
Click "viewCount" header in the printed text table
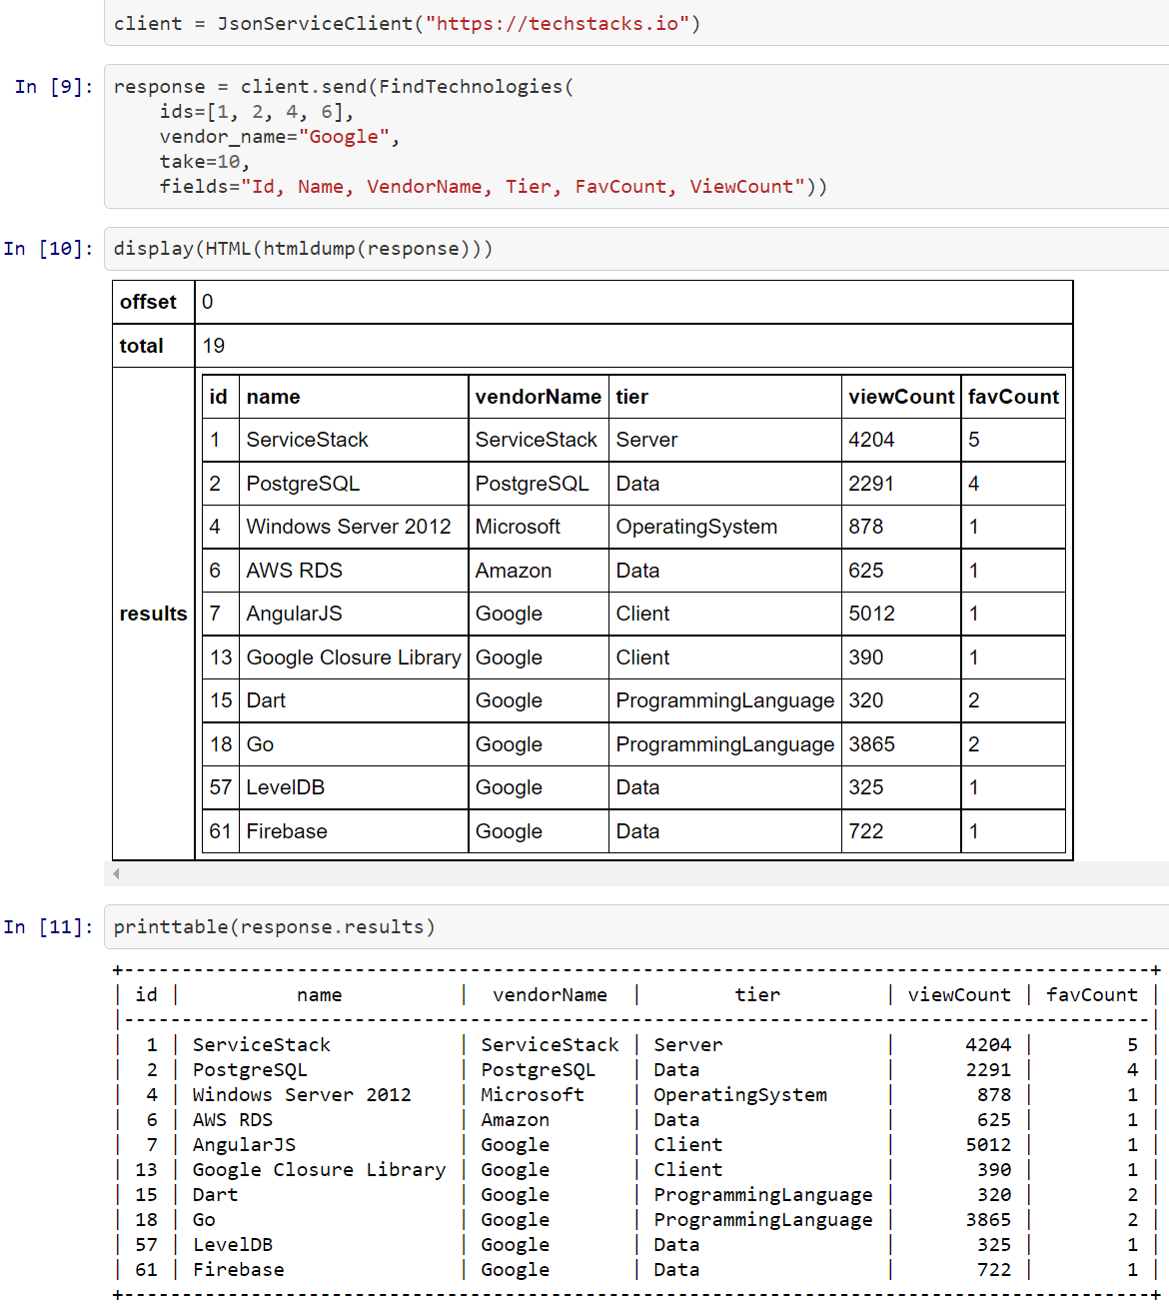tap(959, 995)
